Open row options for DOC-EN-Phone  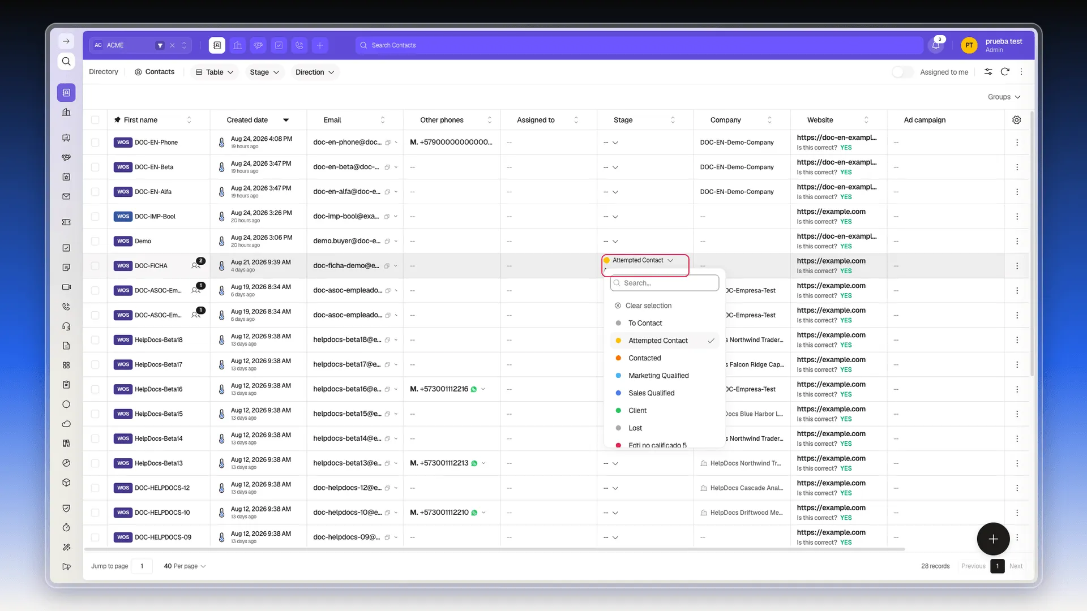coord(1017,143)
